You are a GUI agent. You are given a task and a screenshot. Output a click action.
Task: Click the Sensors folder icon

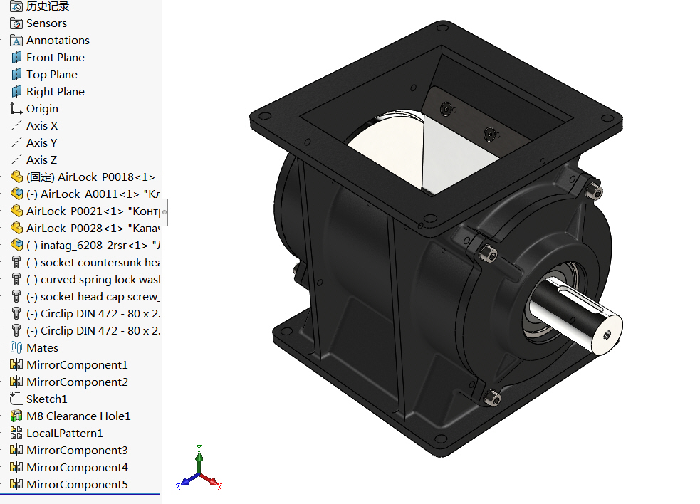(x=16, y=23)
